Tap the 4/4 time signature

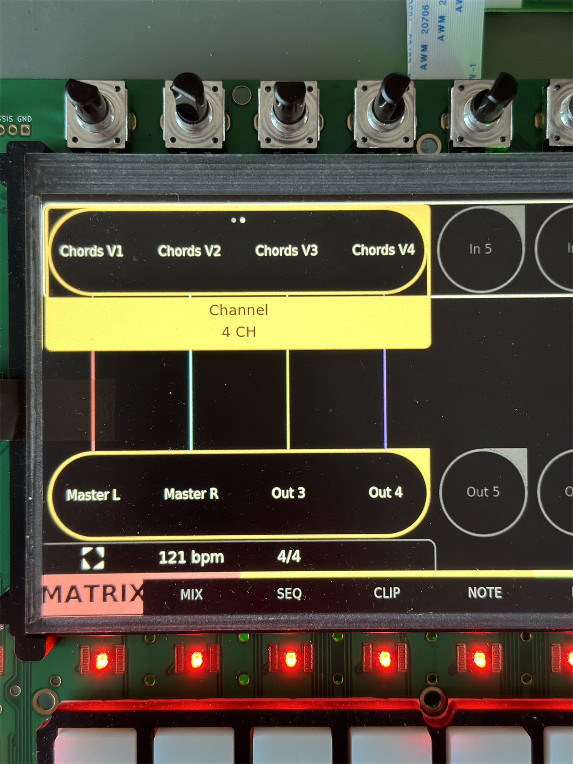coord(289,556)
